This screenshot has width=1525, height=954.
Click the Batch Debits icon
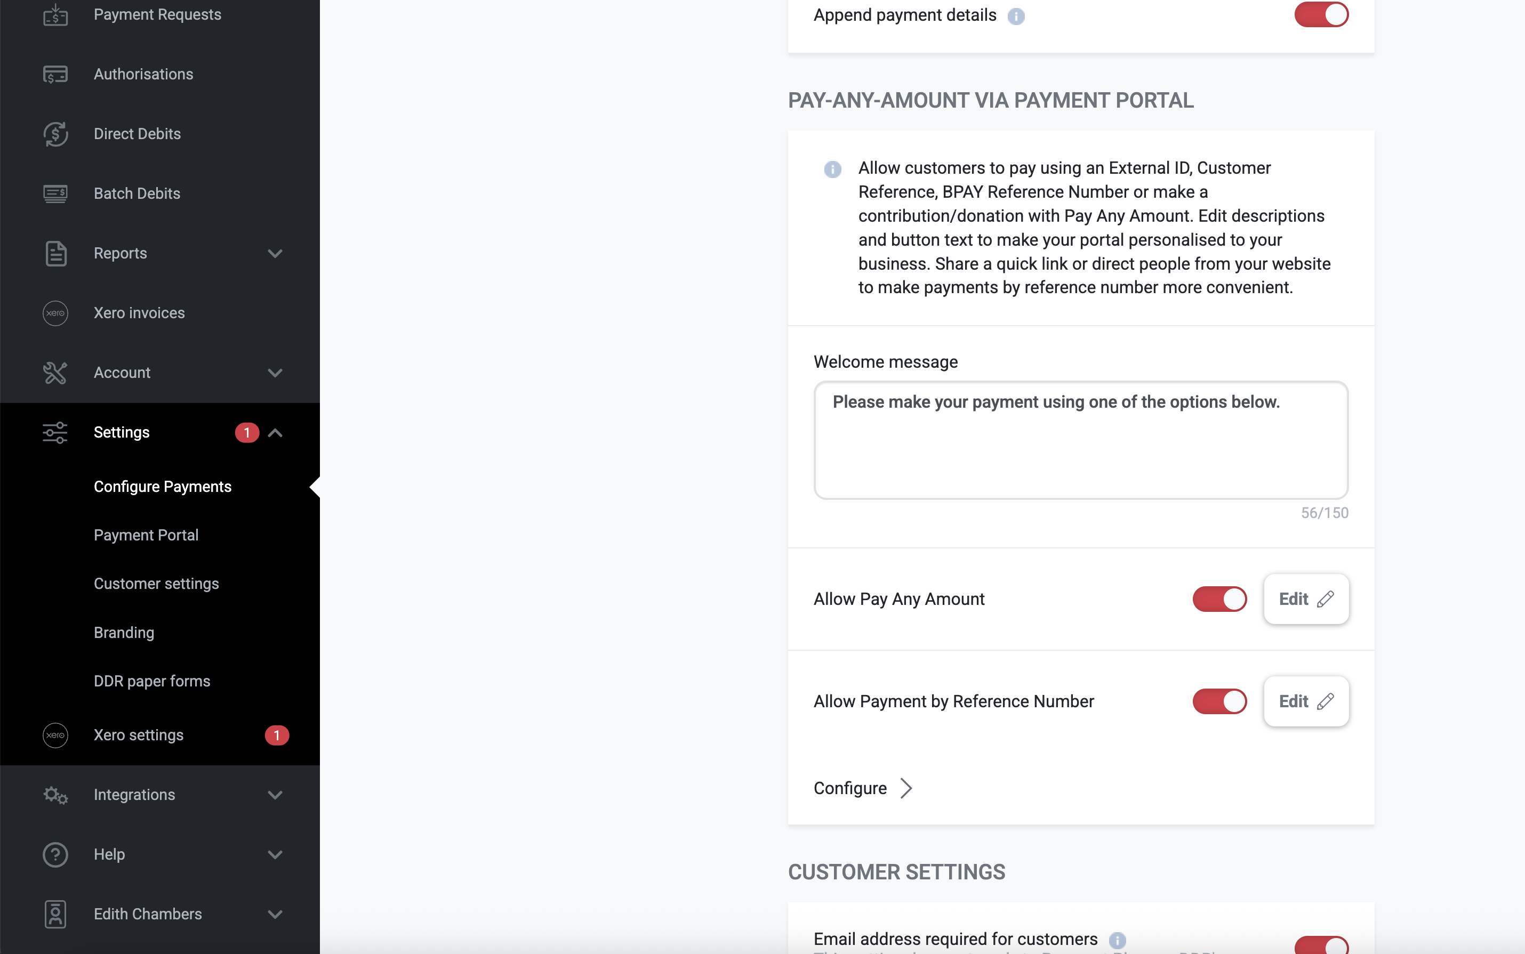55,193
